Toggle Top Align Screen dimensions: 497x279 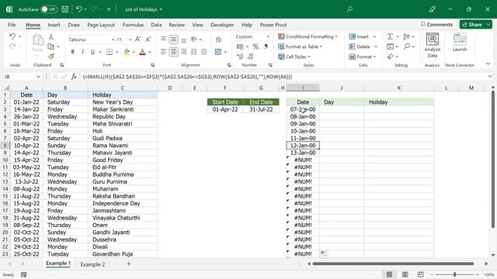click(163, 40)
